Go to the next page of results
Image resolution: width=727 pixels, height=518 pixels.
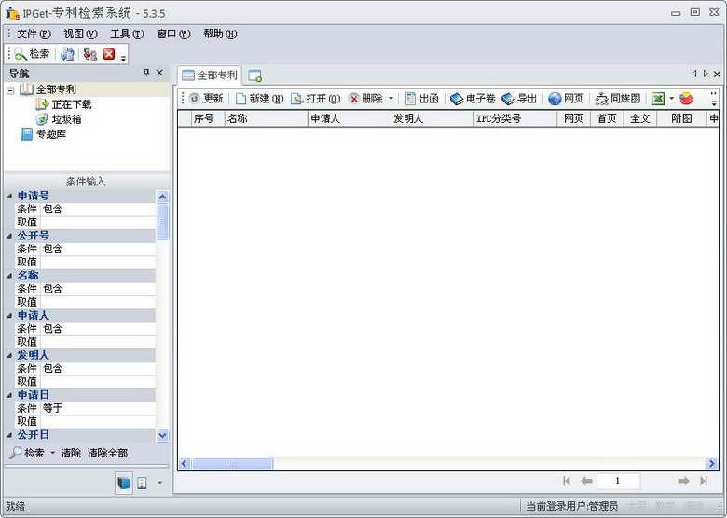tap(683, 482)
